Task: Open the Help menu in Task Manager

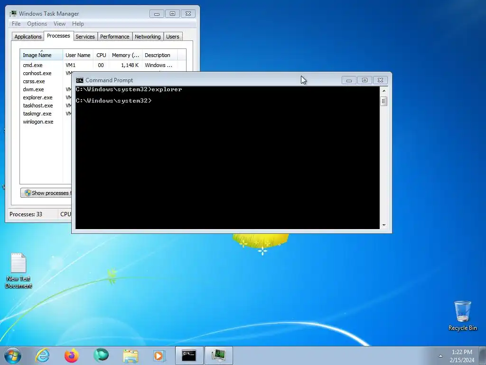Action: pos(78,24)
